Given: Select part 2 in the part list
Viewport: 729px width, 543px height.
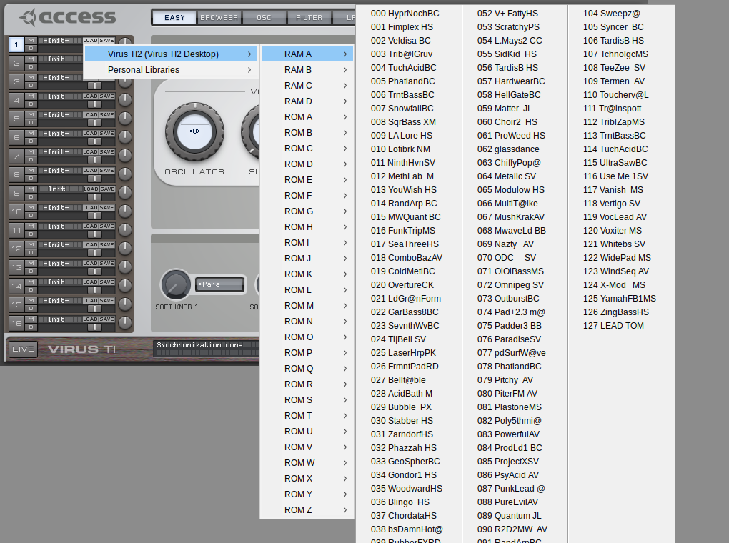Looking at the screenshot, I should tap(16, 63).
